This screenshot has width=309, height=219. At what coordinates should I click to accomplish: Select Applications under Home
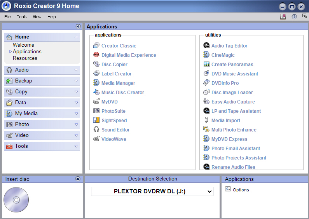pyautogui.click(x=27, y=51)
